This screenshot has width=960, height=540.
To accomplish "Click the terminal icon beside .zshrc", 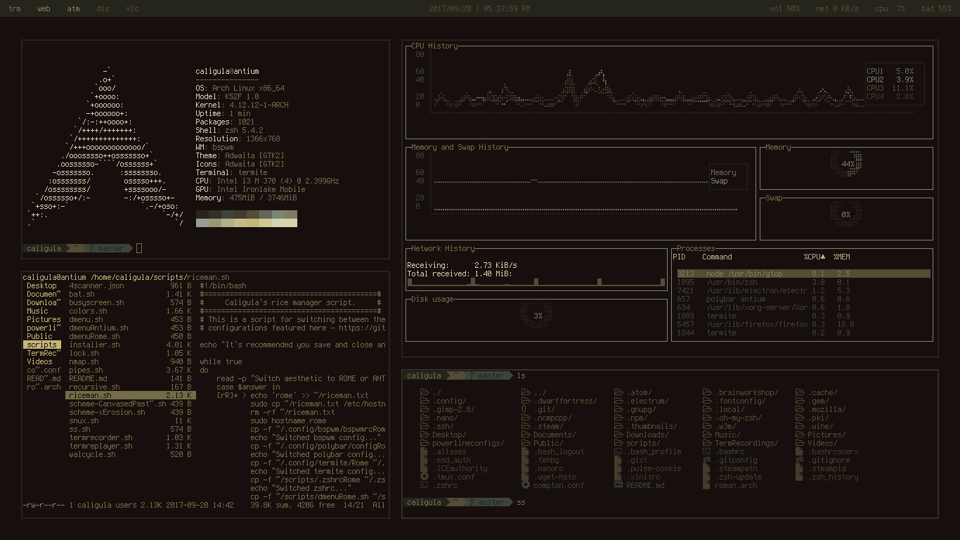I will click(424, 485).
